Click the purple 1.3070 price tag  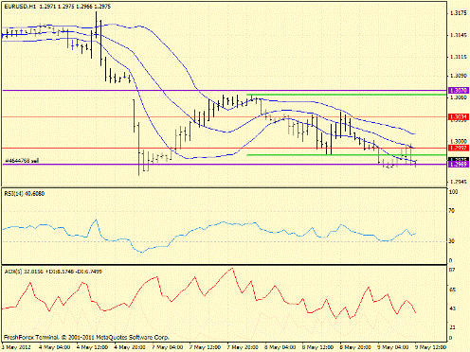click(459, 90)
